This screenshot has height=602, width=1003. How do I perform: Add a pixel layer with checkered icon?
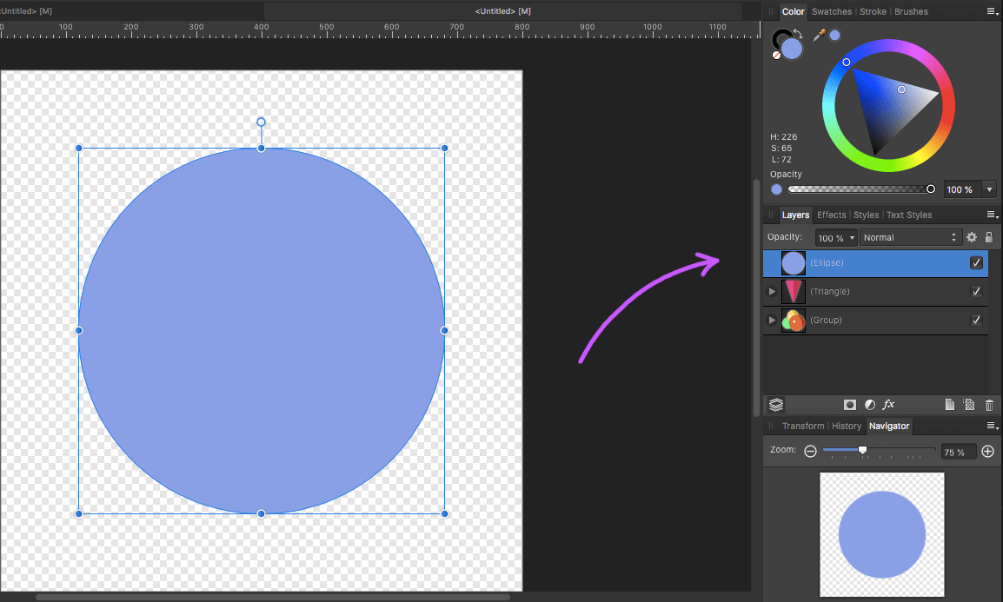(969, 405)
